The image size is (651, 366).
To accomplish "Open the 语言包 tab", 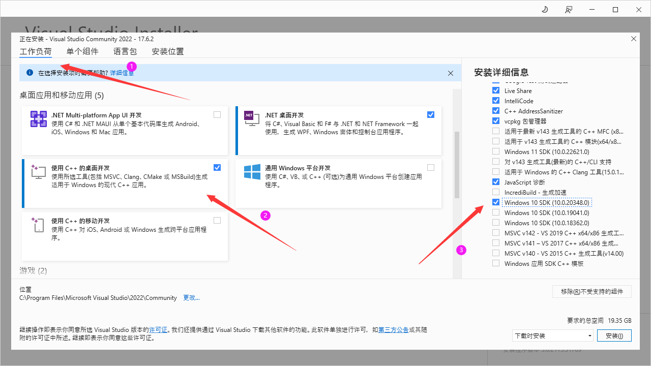I will pos(125,51).
